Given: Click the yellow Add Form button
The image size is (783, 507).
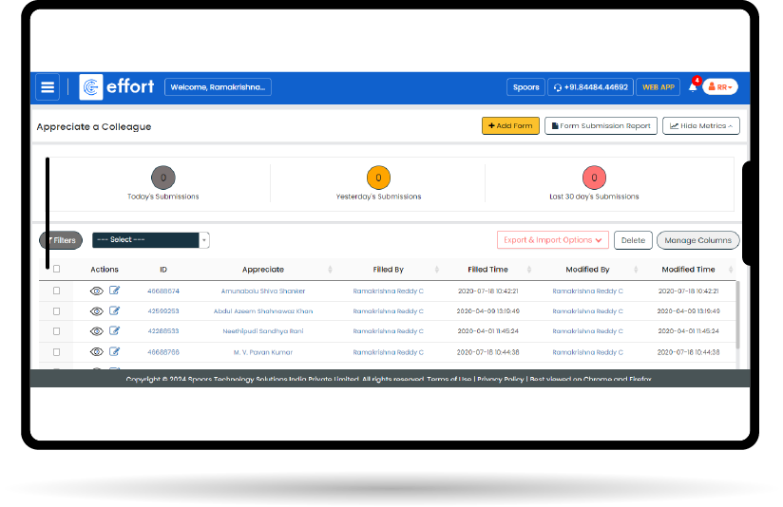Looking at the screenshot, I should coord(509,125).
